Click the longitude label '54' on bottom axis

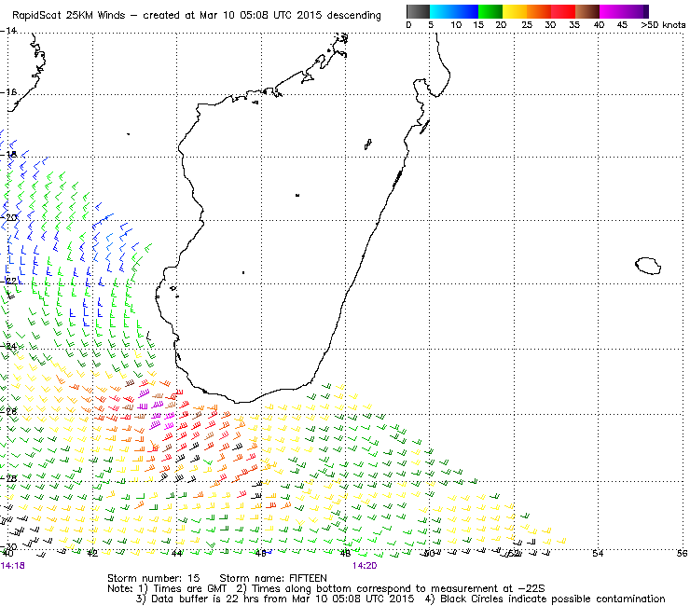click(597, 554)
